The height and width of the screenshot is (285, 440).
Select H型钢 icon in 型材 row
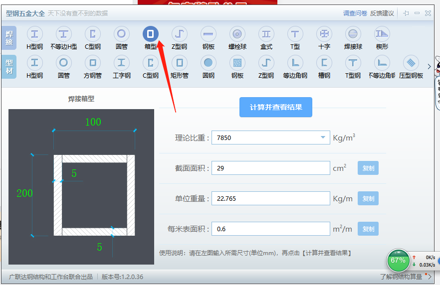click(x=35, y=63)
